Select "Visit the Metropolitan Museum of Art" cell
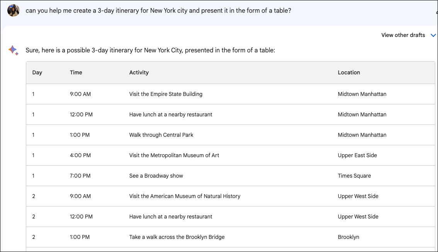The width and height of the screenshot is (438, 252). pyautogui.click(x=174, y=155)
